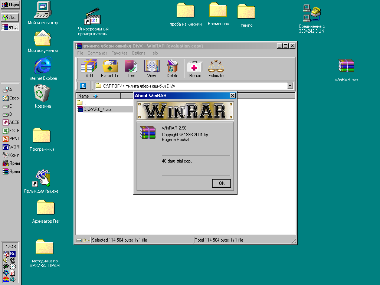Click the Пуск start button
Screen dimensions: 380x285
(x=10, y=4)
